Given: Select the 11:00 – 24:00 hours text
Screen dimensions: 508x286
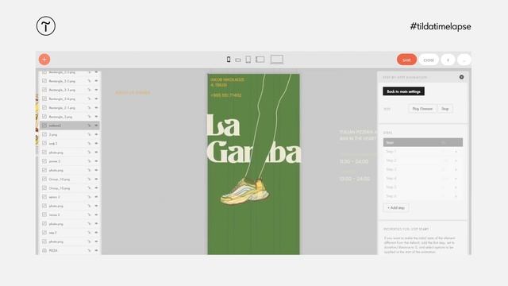Looking at the screenshot, I should 354,161.
